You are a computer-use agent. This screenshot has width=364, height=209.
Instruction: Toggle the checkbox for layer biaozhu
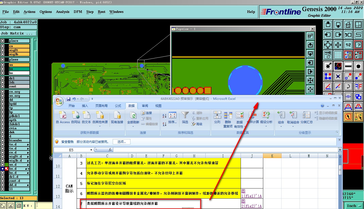tap(3, 140)
